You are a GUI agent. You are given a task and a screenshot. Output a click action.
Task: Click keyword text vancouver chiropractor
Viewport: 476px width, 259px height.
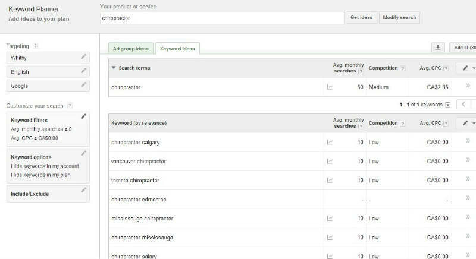click(x=139, y=162)
